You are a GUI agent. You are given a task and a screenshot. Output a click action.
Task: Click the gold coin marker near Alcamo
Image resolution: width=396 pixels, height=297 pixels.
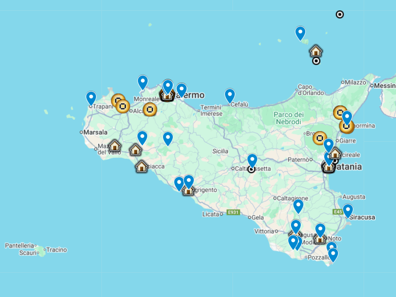click(x=150, y=109)
